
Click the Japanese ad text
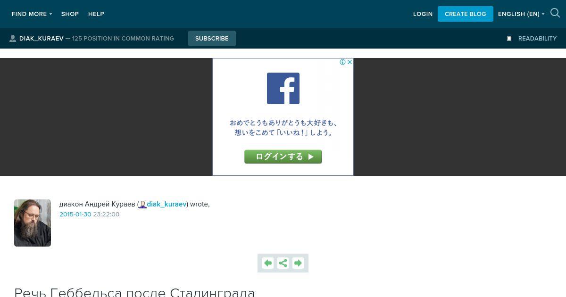click(283, 128)
